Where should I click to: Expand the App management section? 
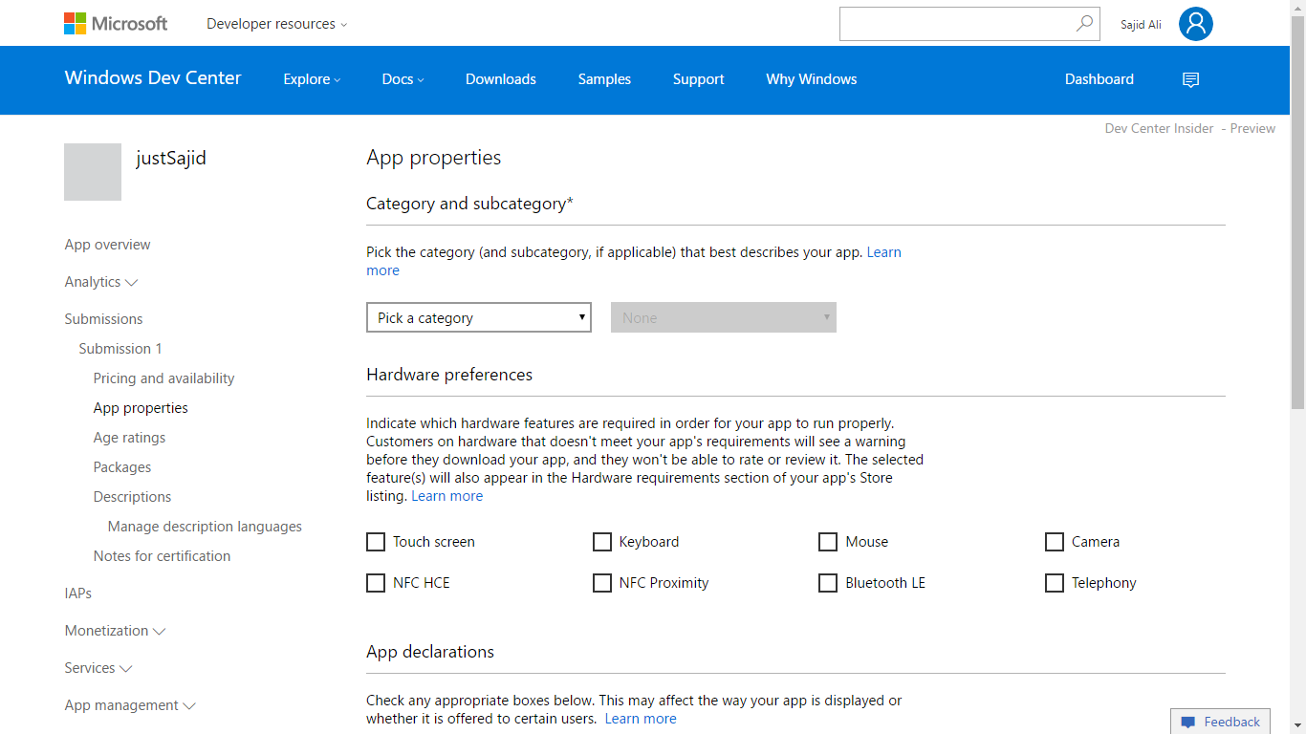pos(130,705)
